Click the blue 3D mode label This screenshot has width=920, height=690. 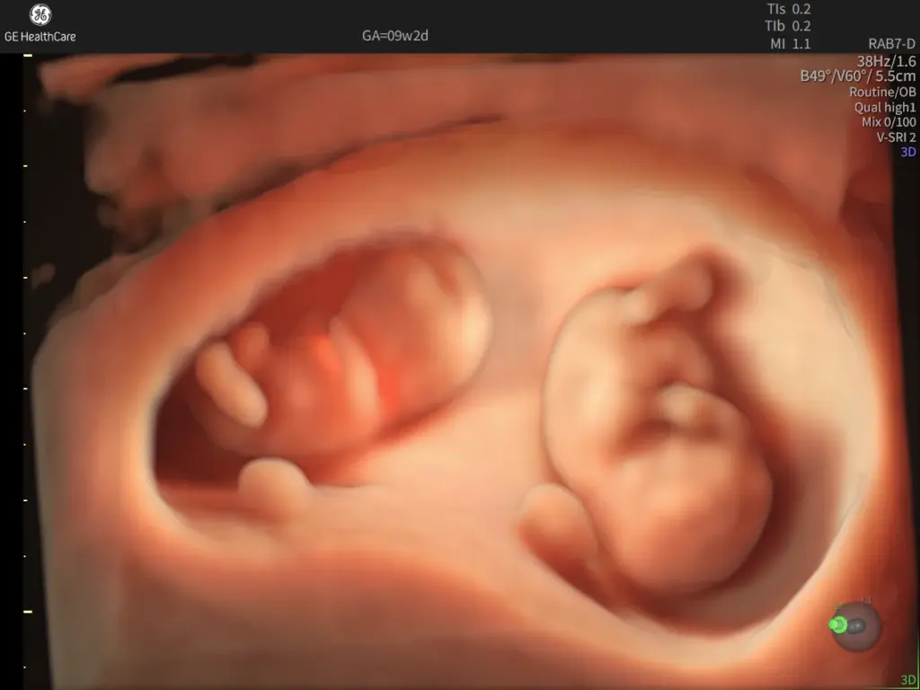coord(908,153)
